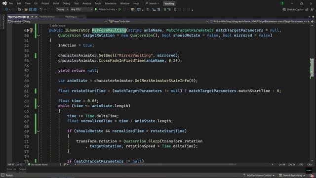Click the notifications icon in status bar
The image size is (316, 178).
coord(312,176)
